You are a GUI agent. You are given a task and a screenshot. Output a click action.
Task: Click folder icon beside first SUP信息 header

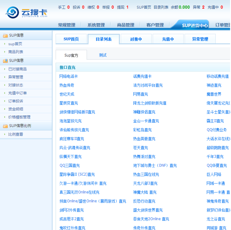pyautogui.click(x=5, y=35)
